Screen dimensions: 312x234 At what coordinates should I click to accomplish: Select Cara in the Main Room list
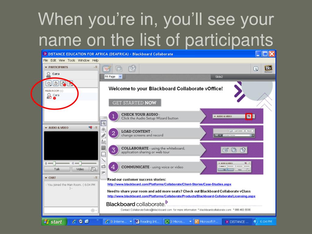point(71,97)
